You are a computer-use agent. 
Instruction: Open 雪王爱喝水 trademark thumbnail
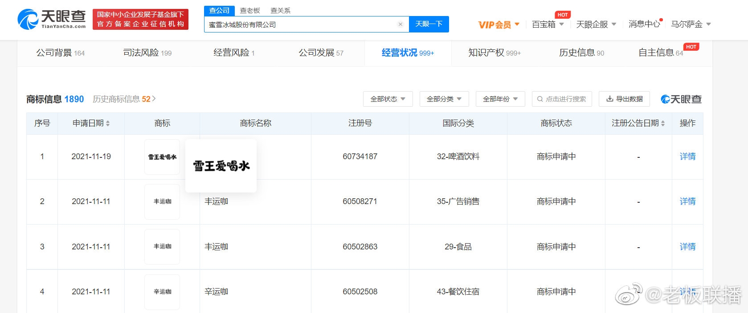coord(162,157)
